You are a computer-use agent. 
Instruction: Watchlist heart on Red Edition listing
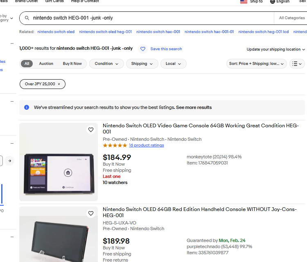click(x=91, y=213)
